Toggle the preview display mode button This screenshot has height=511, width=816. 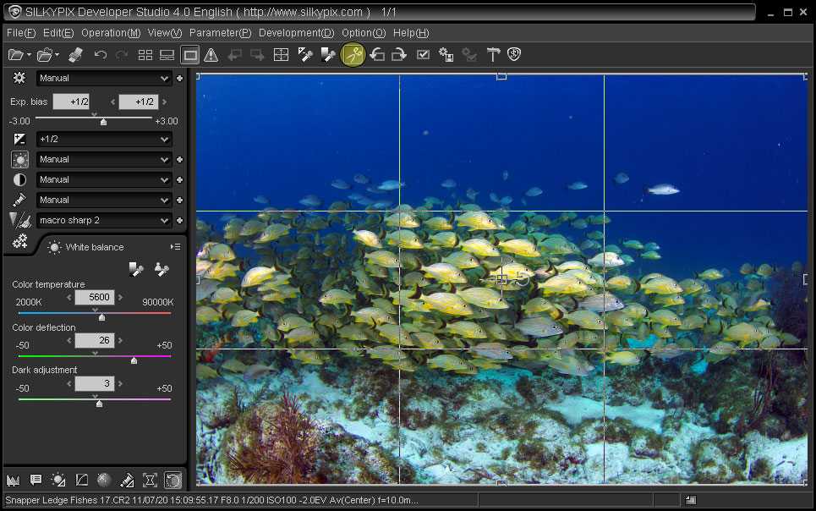click(x=190, y=55)
